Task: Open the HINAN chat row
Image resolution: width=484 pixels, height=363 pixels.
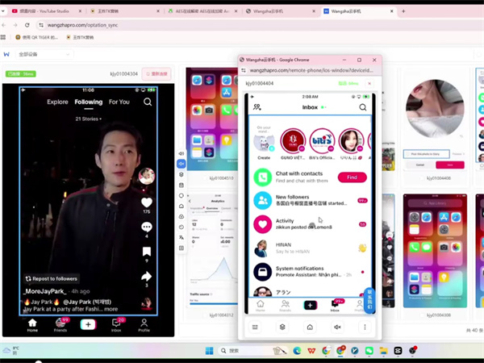Action: [x=311, y=248]
